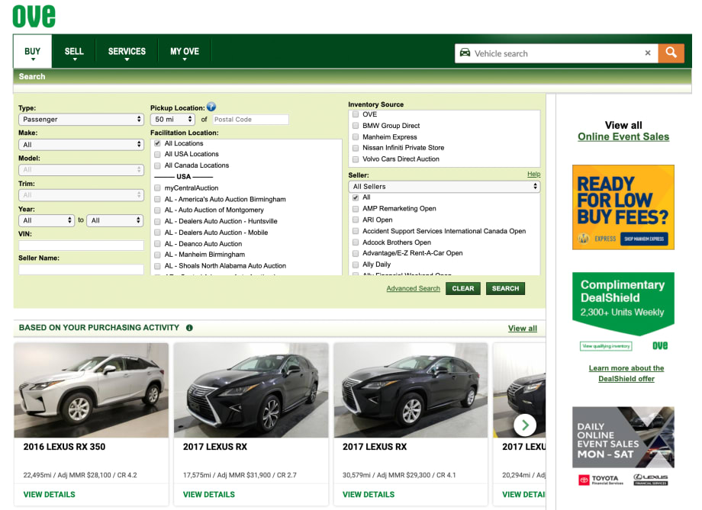Click the SEARCH button
Screen dimensions: 702x510
[x=505, y=289]
